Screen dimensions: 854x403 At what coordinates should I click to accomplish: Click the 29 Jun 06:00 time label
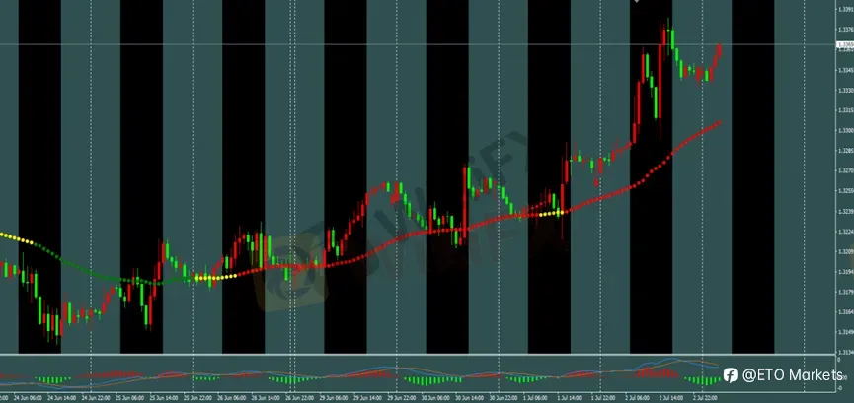coord(334,398)
